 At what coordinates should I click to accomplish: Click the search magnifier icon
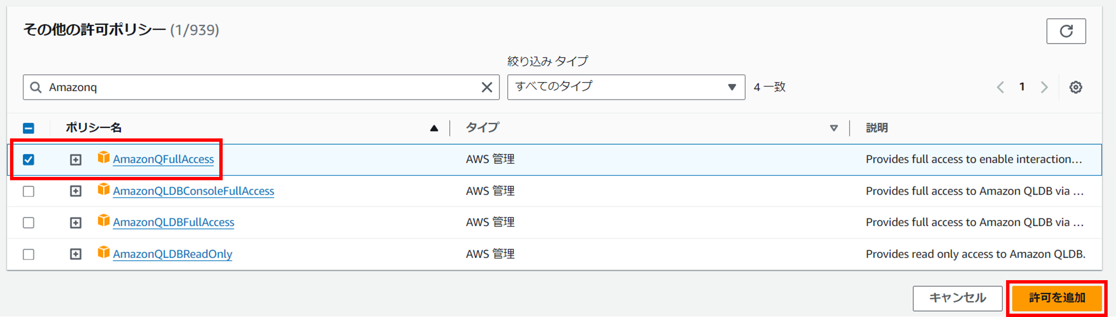[x=36, y=87]
